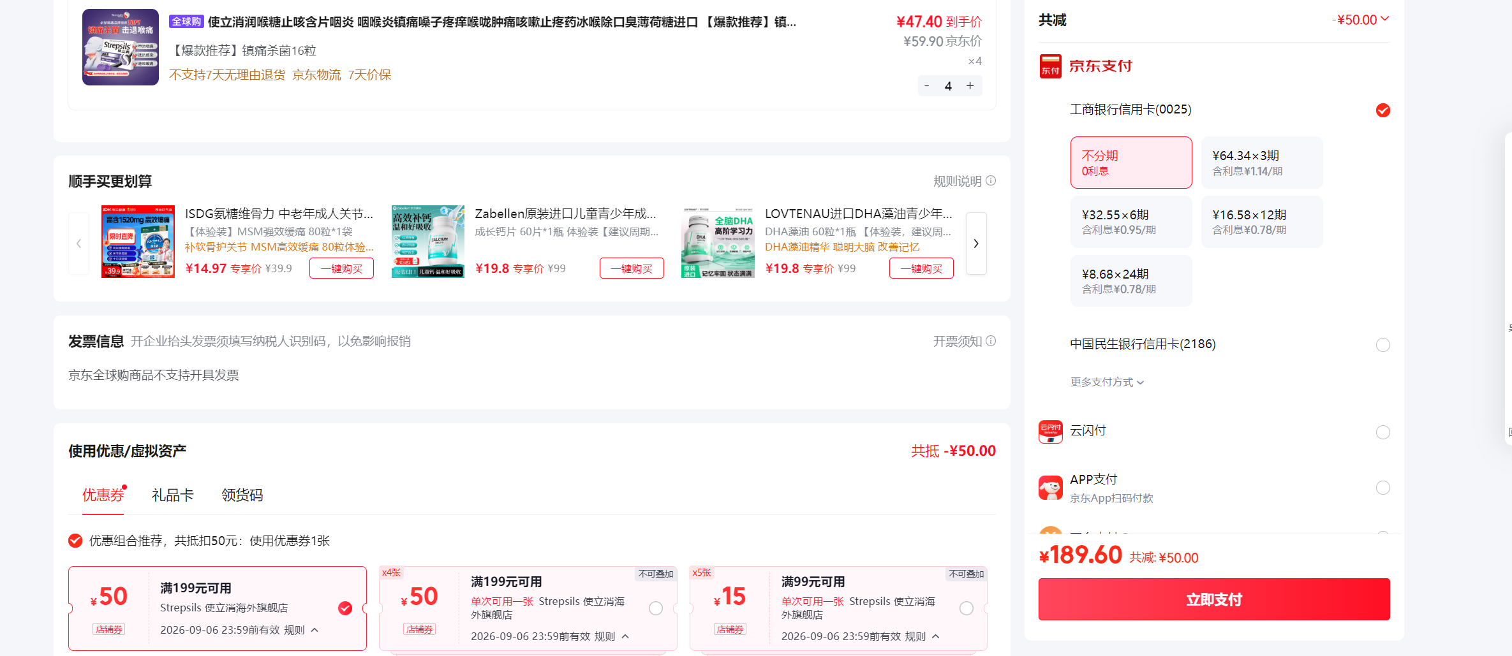Click 立即支付 to pay now
Screen dimensions: 1512x656
1214,599
